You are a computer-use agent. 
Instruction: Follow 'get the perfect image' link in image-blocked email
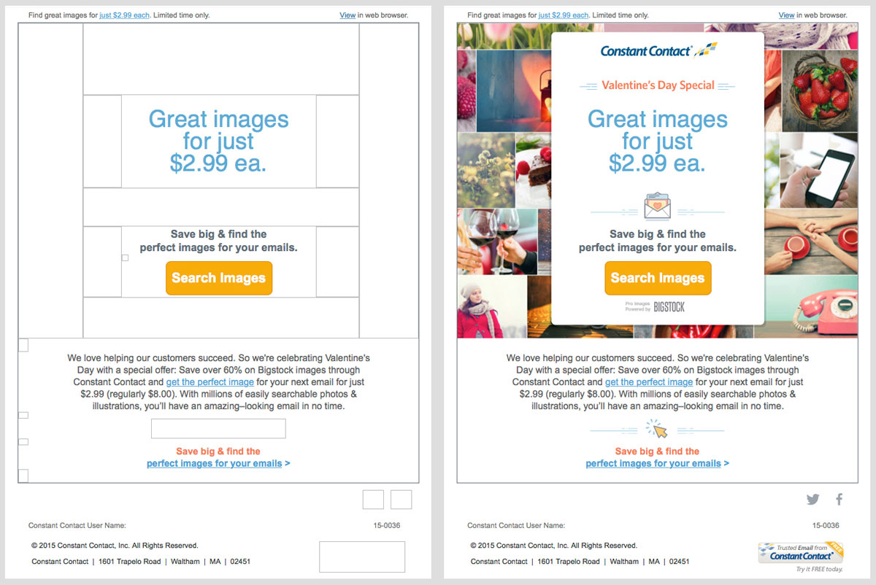click(210, 382)
